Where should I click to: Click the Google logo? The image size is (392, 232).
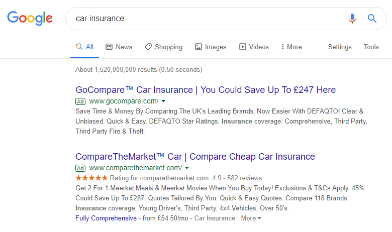pyautogui.click(x=30, y=18)
